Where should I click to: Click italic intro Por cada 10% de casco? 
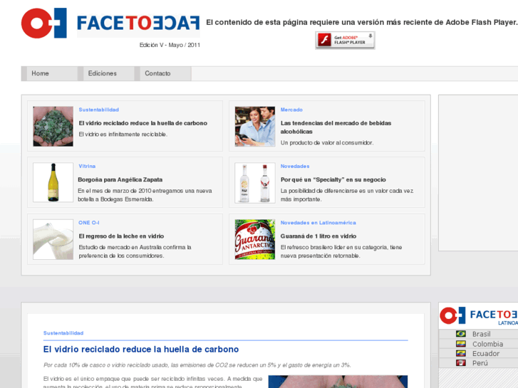197,365
